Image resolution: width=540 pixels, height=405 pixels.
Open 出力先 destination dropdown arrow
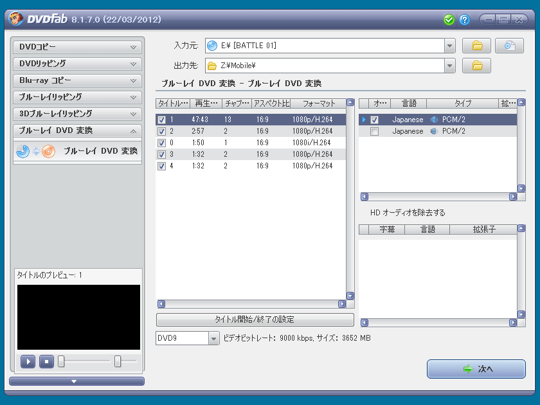coord(449,66)
